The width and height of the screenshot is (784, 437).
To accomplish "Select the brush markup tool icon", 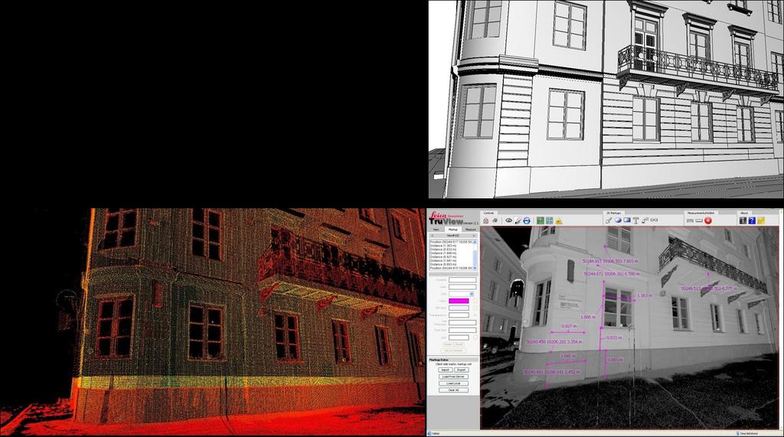I will [x=518, y=220].
